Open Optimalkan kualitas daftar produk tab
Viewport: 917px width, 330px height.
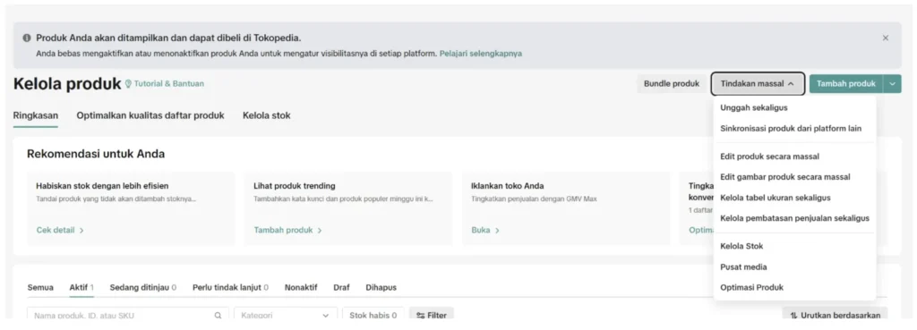click(x=150, y=115)
